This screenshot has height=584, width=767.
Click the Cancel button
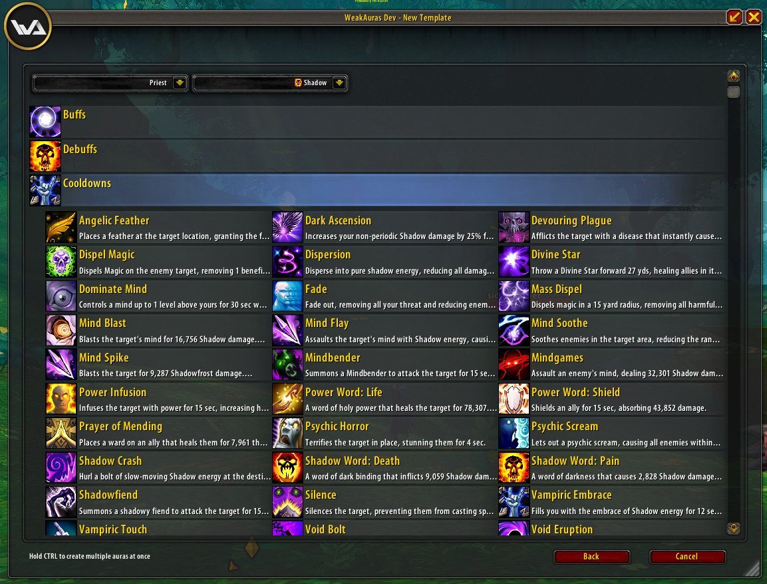pos(687,557)
